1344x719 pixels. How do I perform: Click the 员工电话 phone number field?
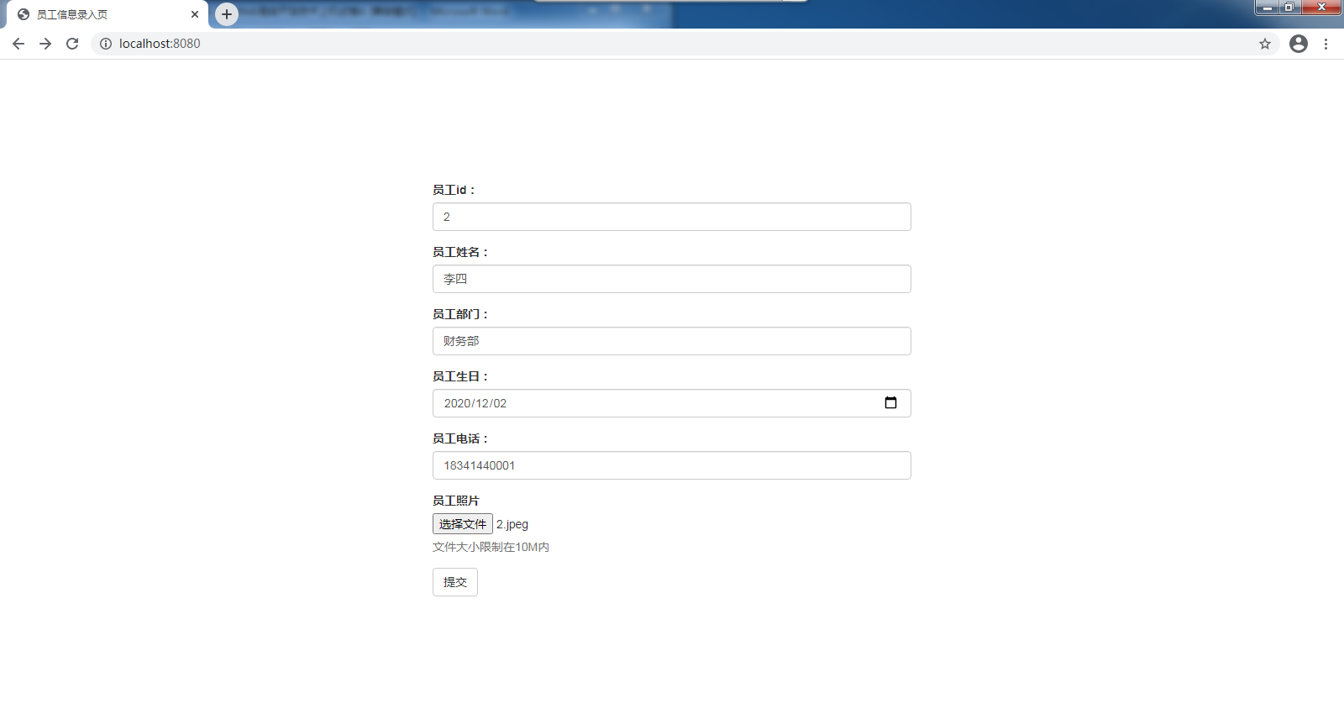click(x=671, y=465)
